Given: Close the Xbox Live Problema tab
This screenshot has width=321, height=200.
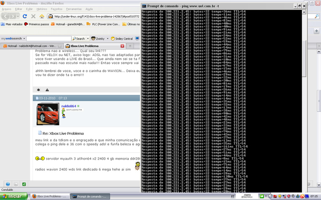Looking at the screenshot, I should [122, 46].
